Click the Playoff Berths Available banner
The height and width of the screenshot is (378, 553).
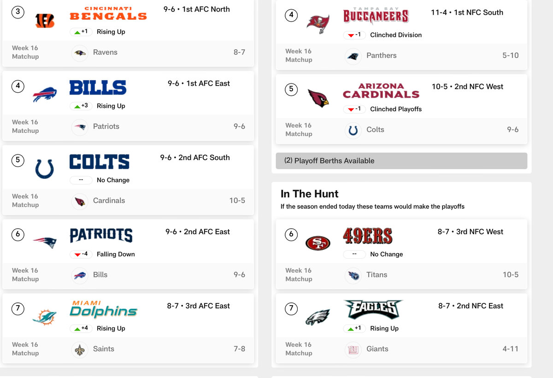(401, 161)
